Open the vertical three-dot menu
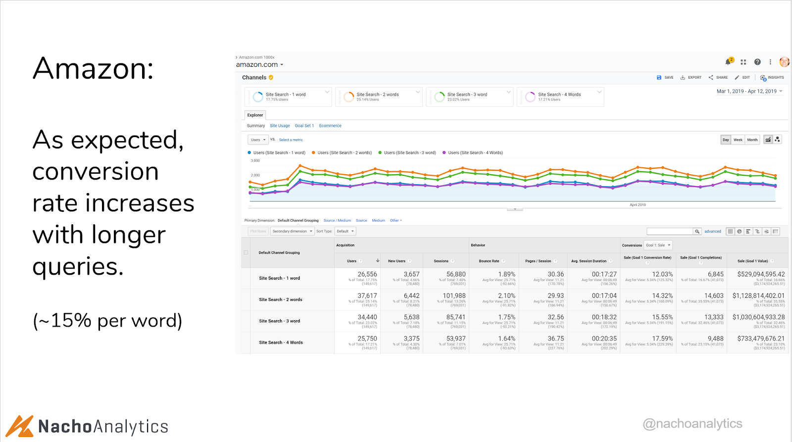 pyautogui.click(x=770, y=62)
